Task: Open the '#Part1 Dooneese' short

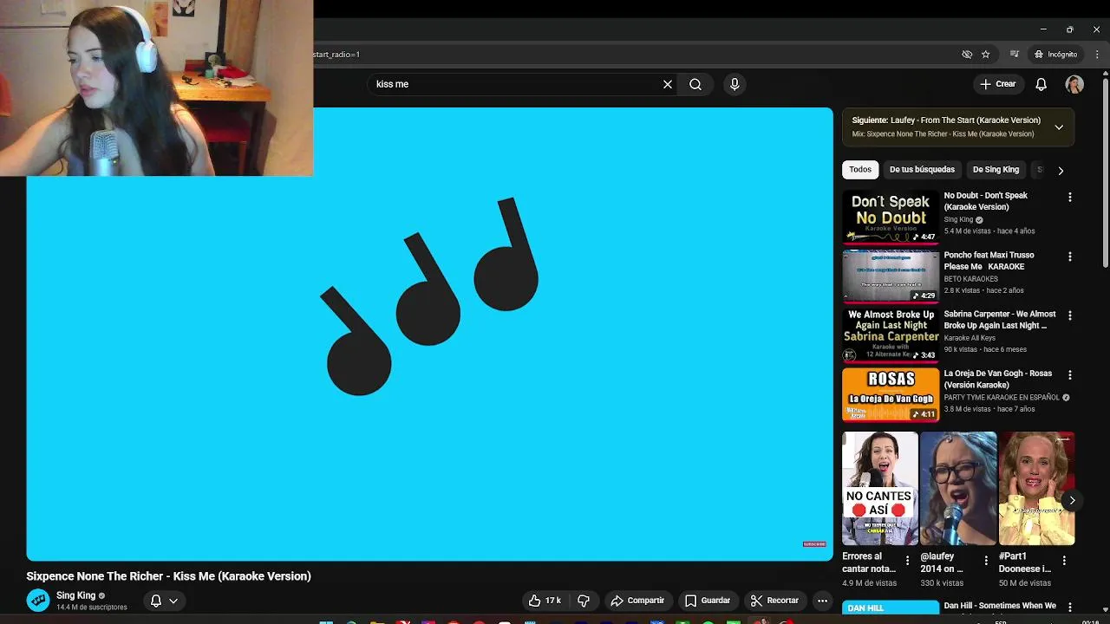Action: click(1036, 489)
